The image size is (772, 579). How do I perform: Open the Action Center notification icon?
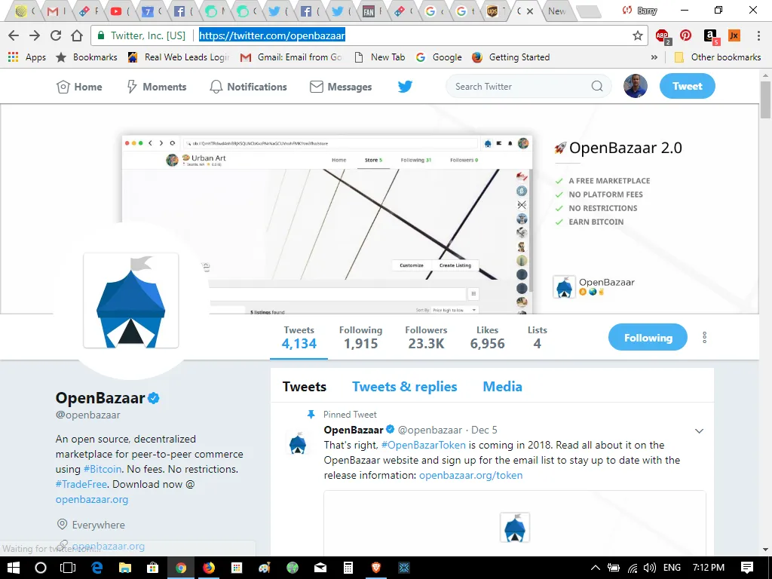point(747,568)
